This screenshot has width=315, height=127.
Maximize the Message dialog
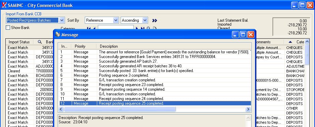[x=243, y=35]
